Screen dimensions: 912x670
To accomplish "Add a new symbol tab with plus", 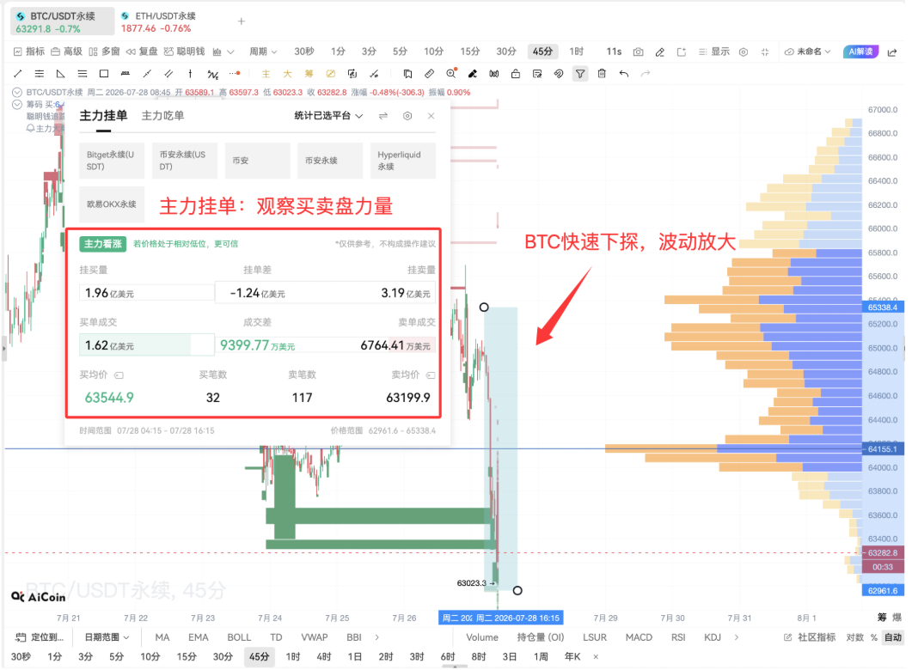I will click(242, 21).
